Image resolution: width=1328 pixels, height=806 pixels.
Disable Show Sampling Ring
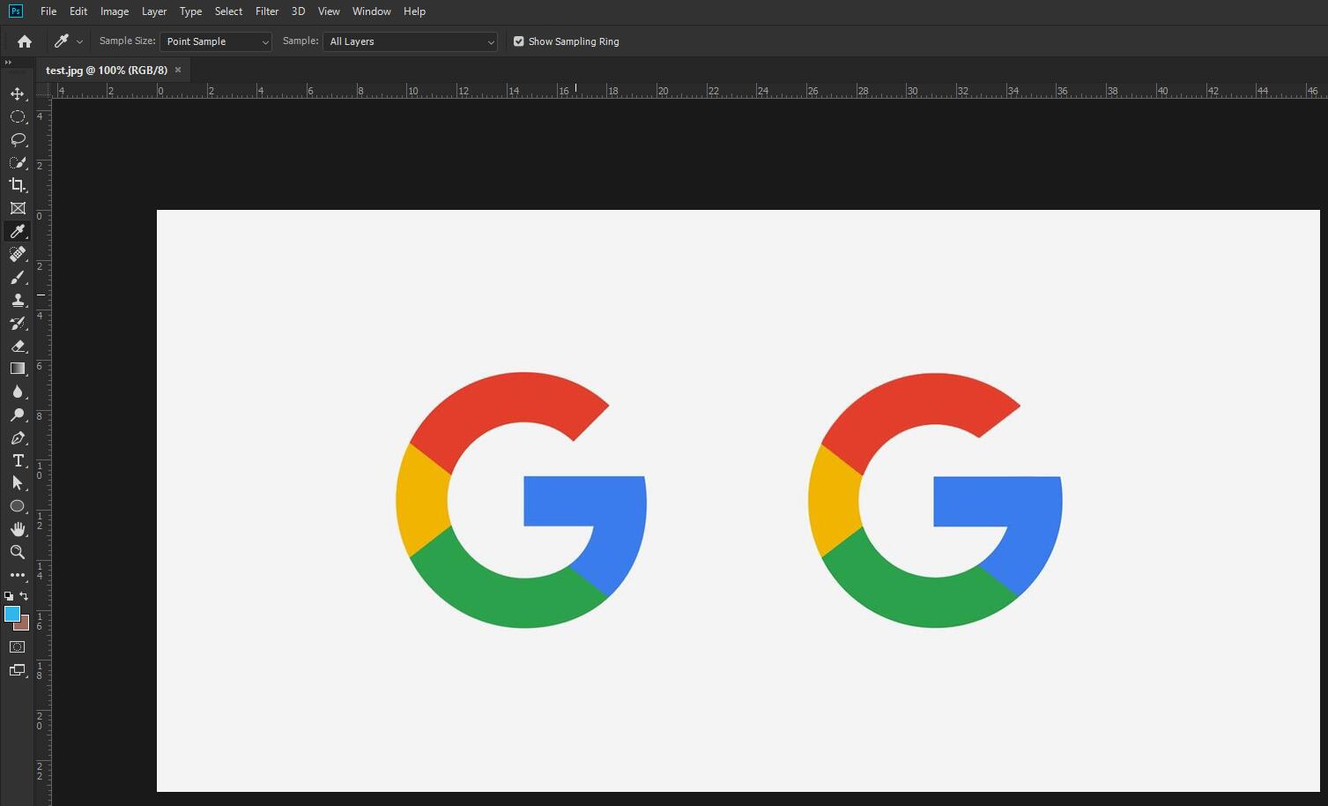pyautogui.click(x=518, y=41)
